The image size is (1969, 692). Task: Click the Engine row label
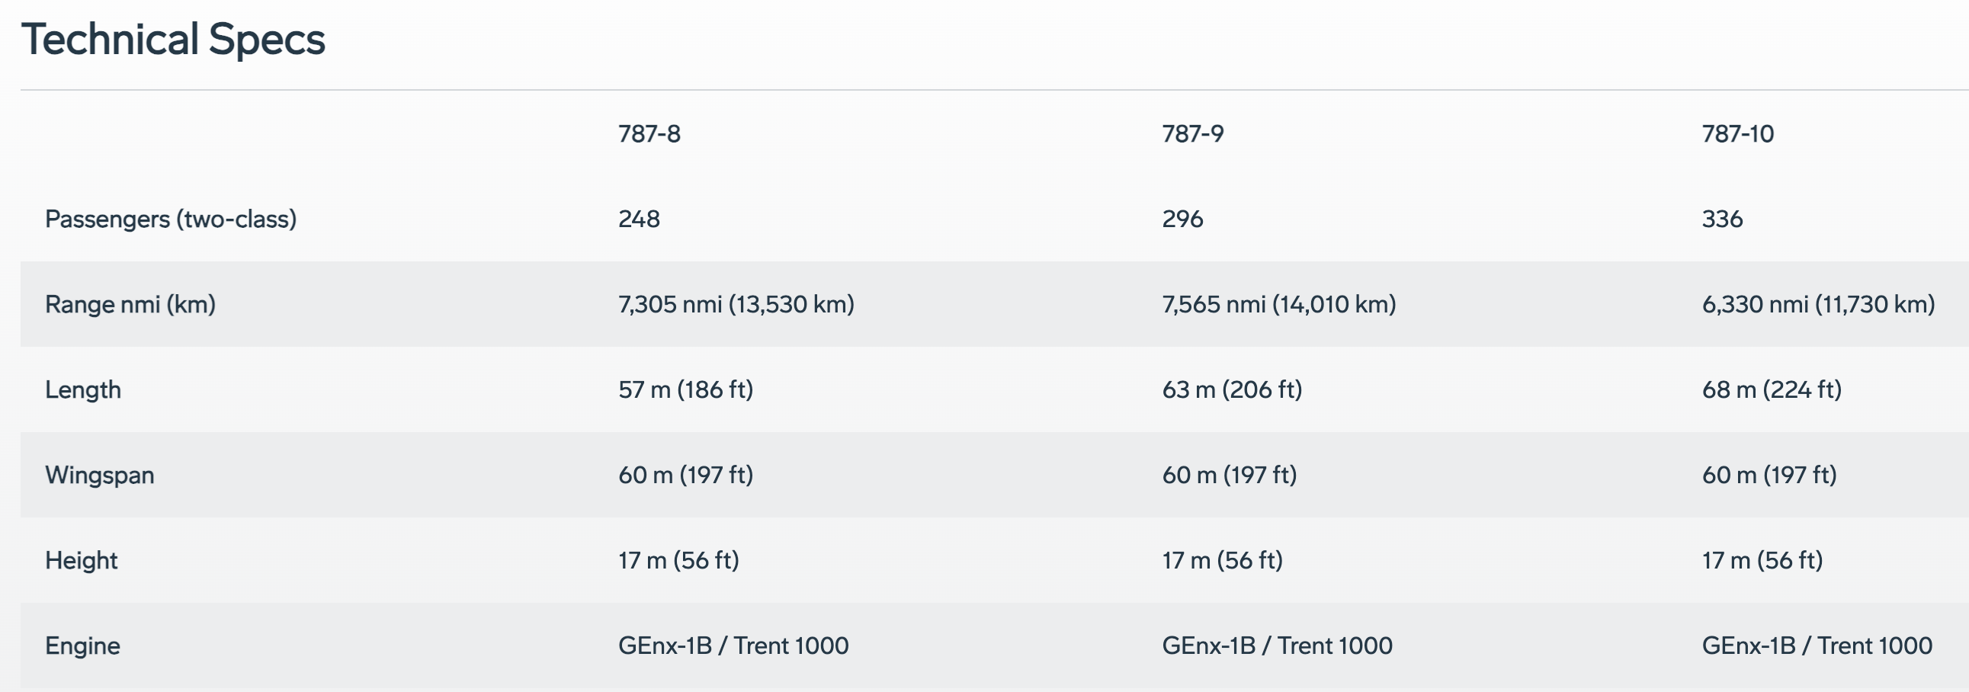[82, 646]
